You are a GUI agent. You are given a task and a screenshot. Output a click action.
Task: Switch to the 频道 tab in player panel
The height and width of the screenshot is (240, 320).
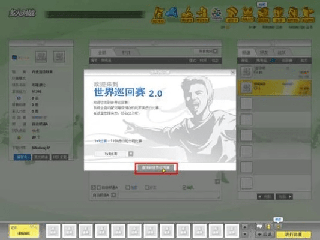(x=246, y=53)
